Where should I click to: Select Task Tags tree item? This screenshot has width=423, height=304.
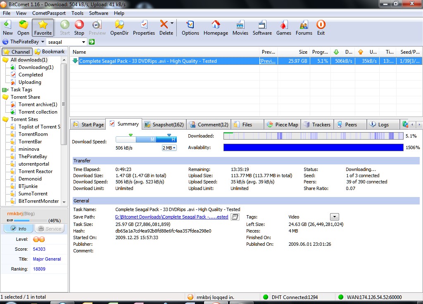click(21, 90)
